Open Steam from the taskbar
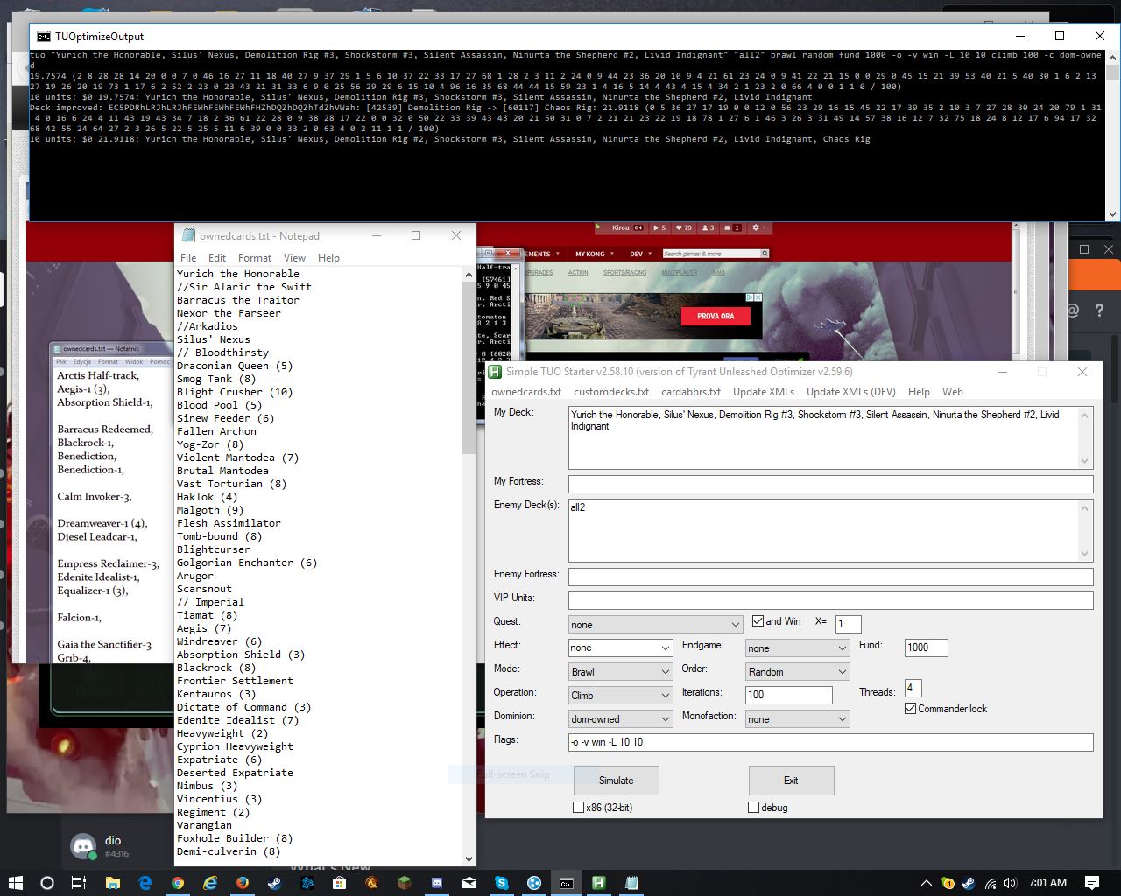Image resolution: width=1121 pixels, height=896 pixels. coord(275,883)
